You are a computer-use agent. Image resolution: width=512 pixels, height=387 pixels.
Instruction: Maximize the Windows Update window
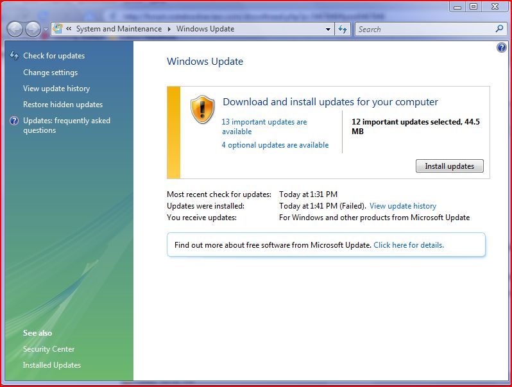coord(474,6)
